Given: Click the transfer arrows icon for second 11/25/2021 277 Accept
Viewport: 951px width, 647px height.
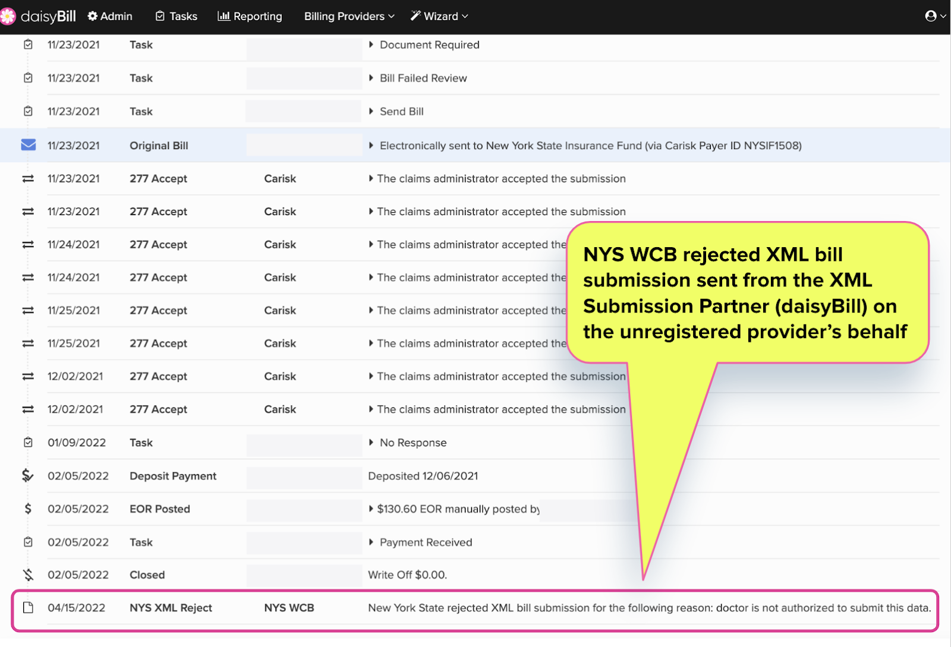Looking at the screenshot, I should coord(28,343).
